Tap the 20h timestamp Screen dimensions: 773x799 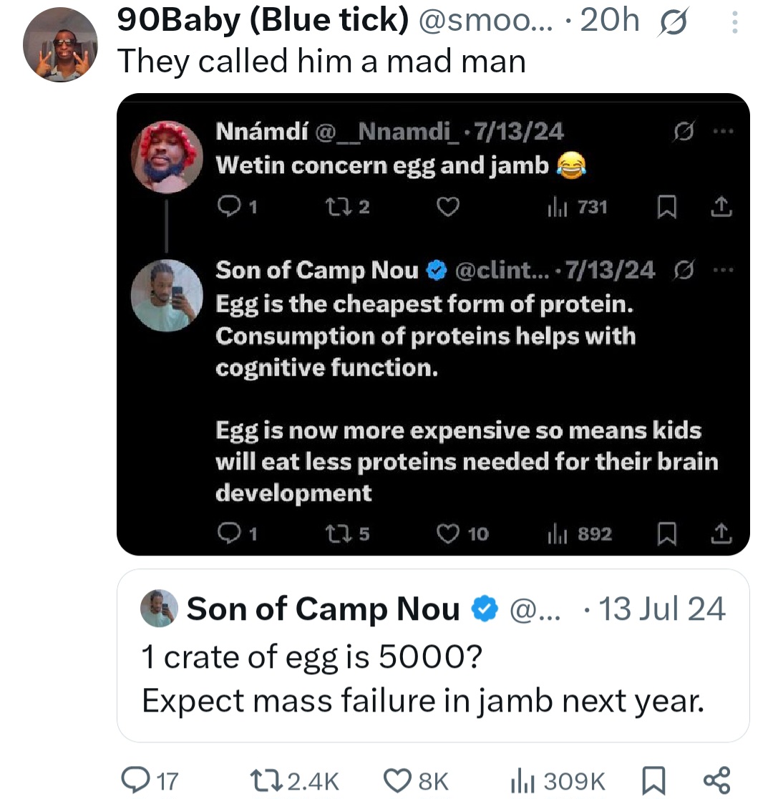[609, 20]
